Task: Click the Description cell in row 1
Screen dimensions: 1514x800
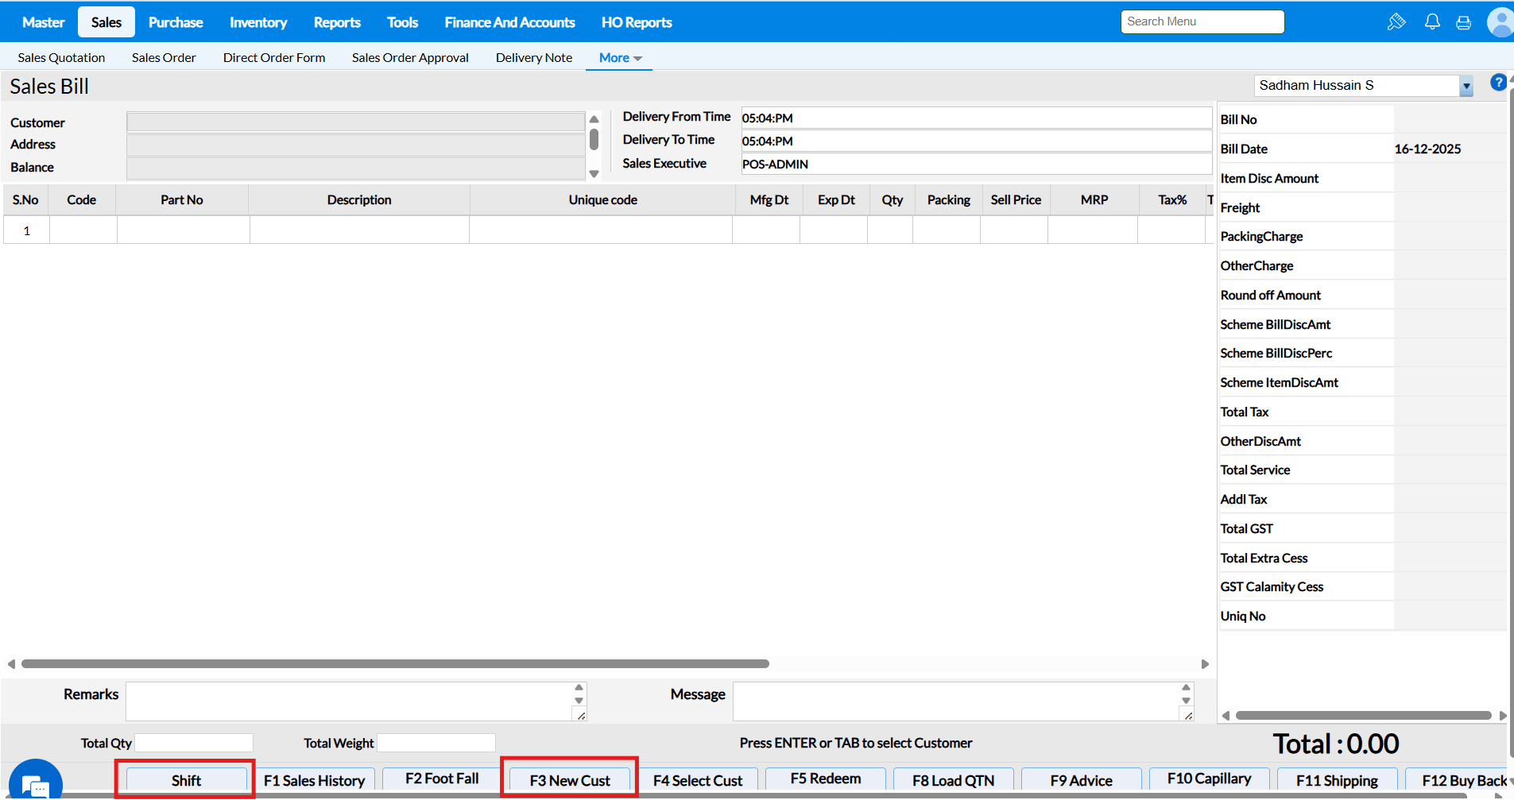Action: (359, 230)
